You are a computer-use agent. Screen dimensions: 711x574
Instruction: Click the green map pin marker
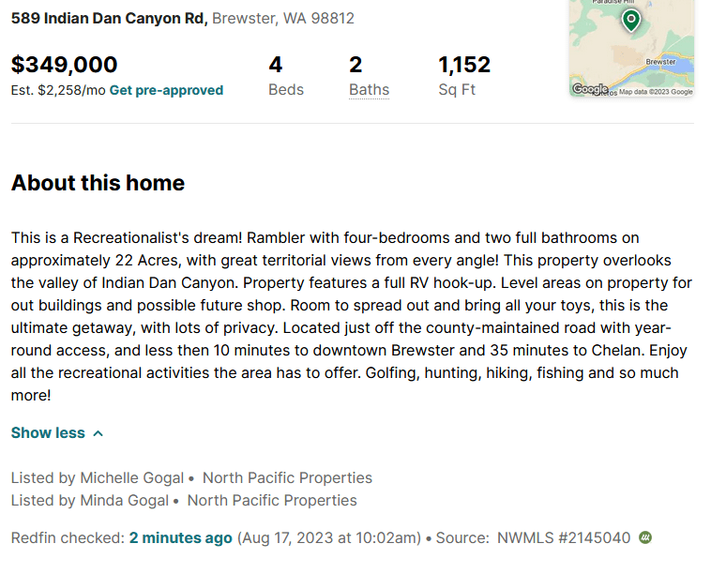pos(631,20)
